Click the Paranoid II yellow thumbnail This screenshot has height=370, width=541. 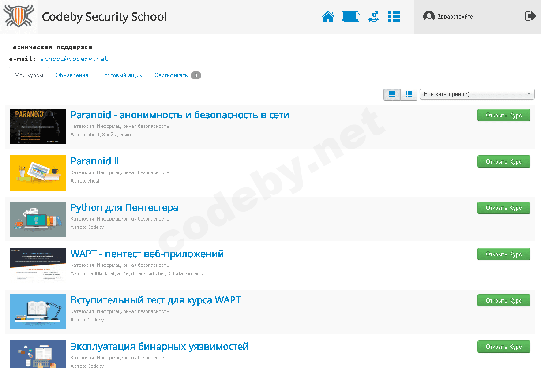point(38,173)
